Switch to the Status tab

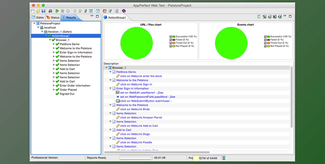click(x=53, y=18)
